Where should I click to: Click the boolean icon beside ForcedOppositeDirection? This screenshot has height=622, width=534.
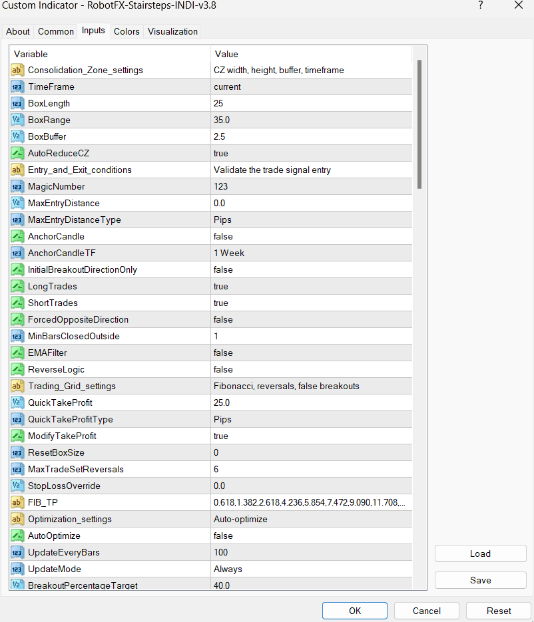(x=17, y=320)
